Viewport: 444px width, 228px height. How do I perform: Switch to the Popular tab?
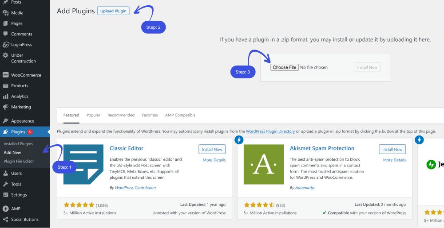tap(93, 115)
